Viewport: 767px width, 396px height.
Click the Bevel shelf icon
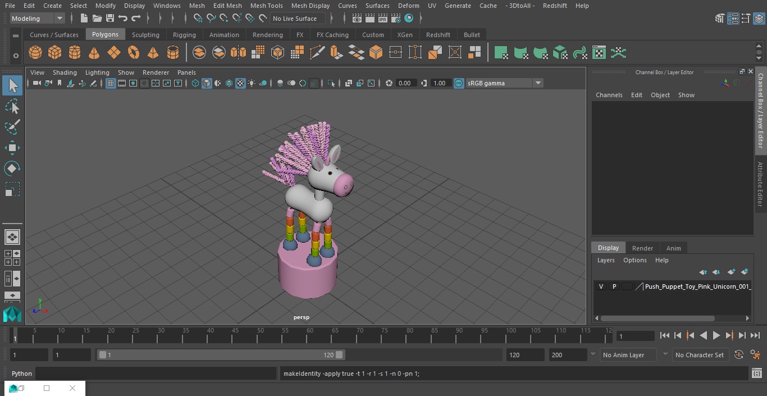[376, 53]
